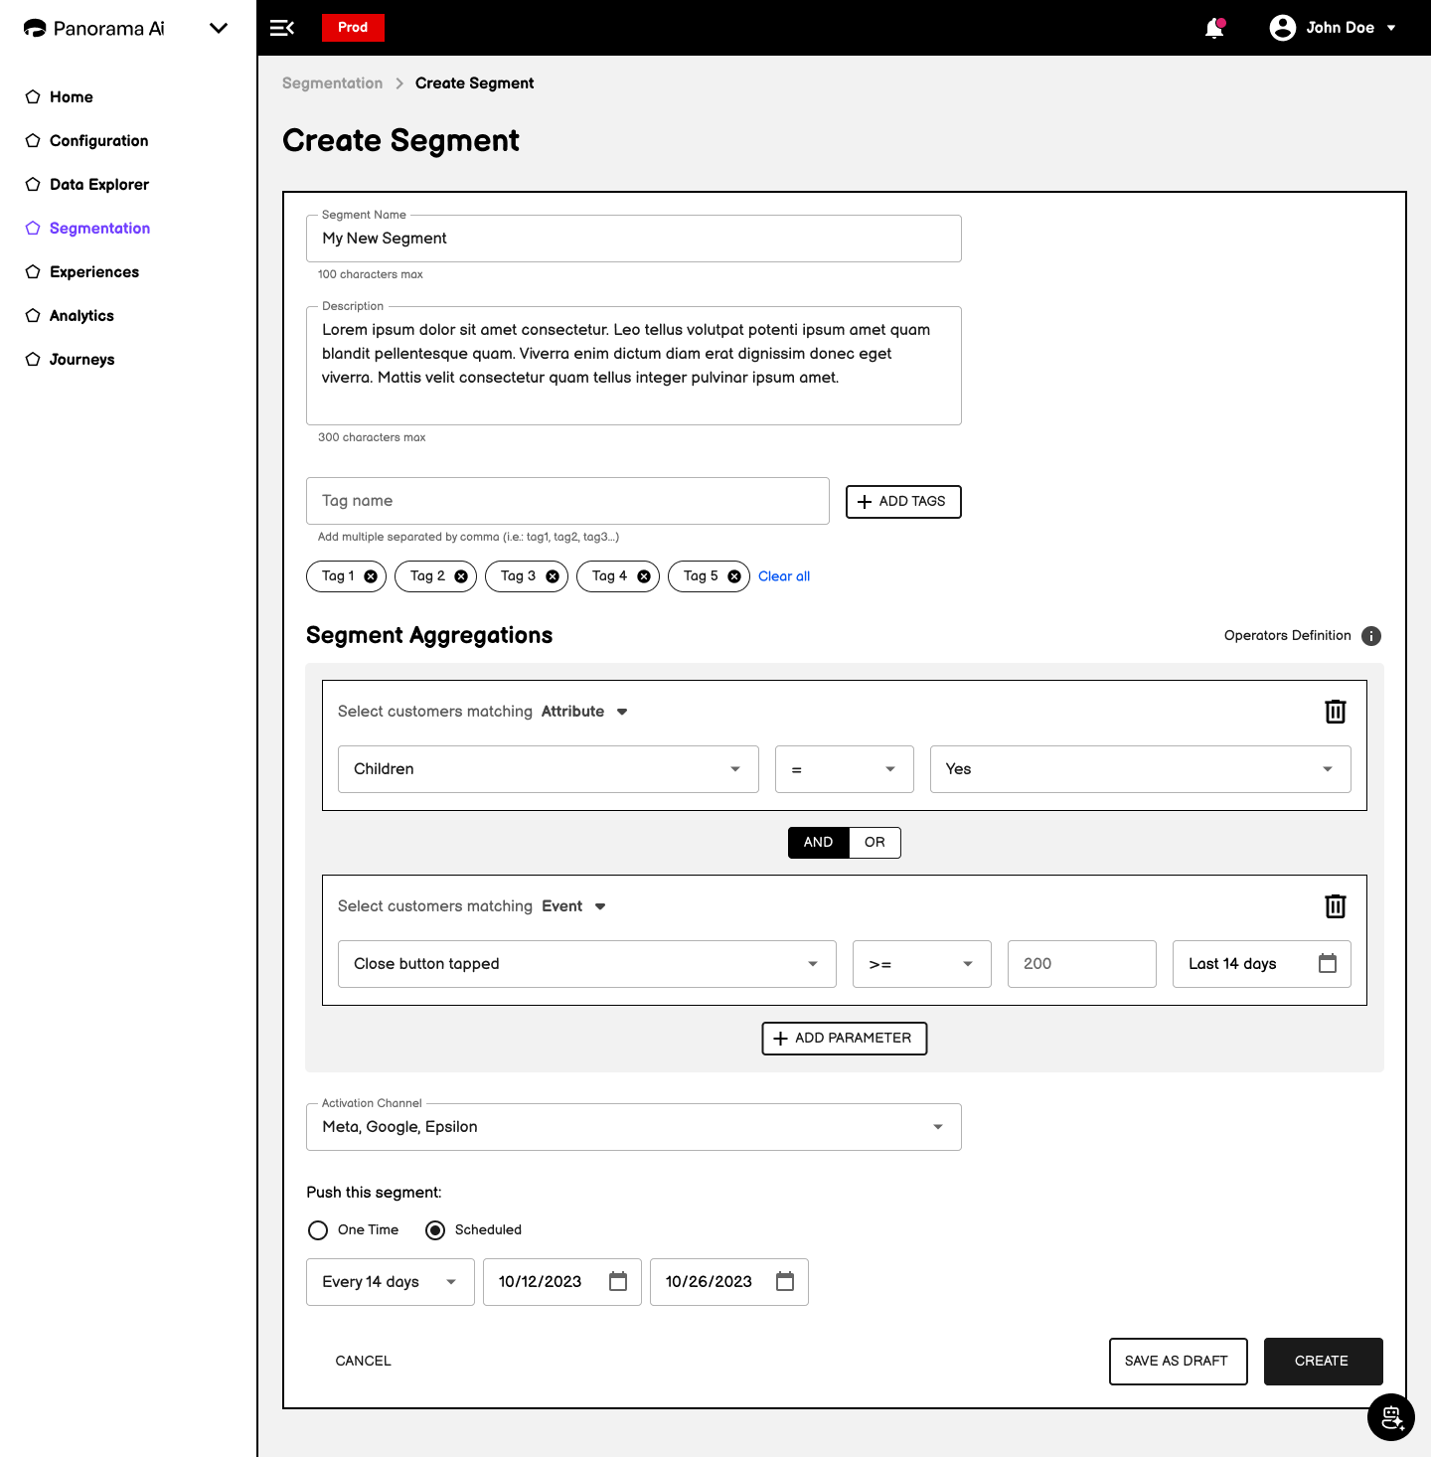Open the Close button tapped event dropdown
The image size is (1431, 1457).
pyautogui.click(x=587, y=964)
